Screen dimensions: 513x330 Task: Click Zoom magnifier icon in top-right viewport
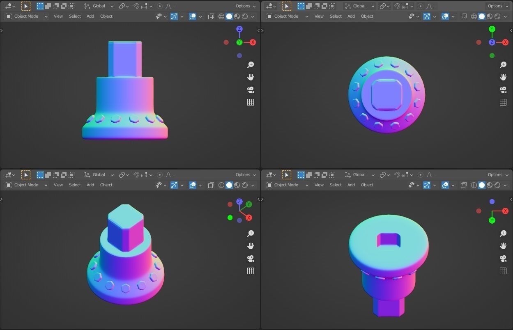[503, 65]
